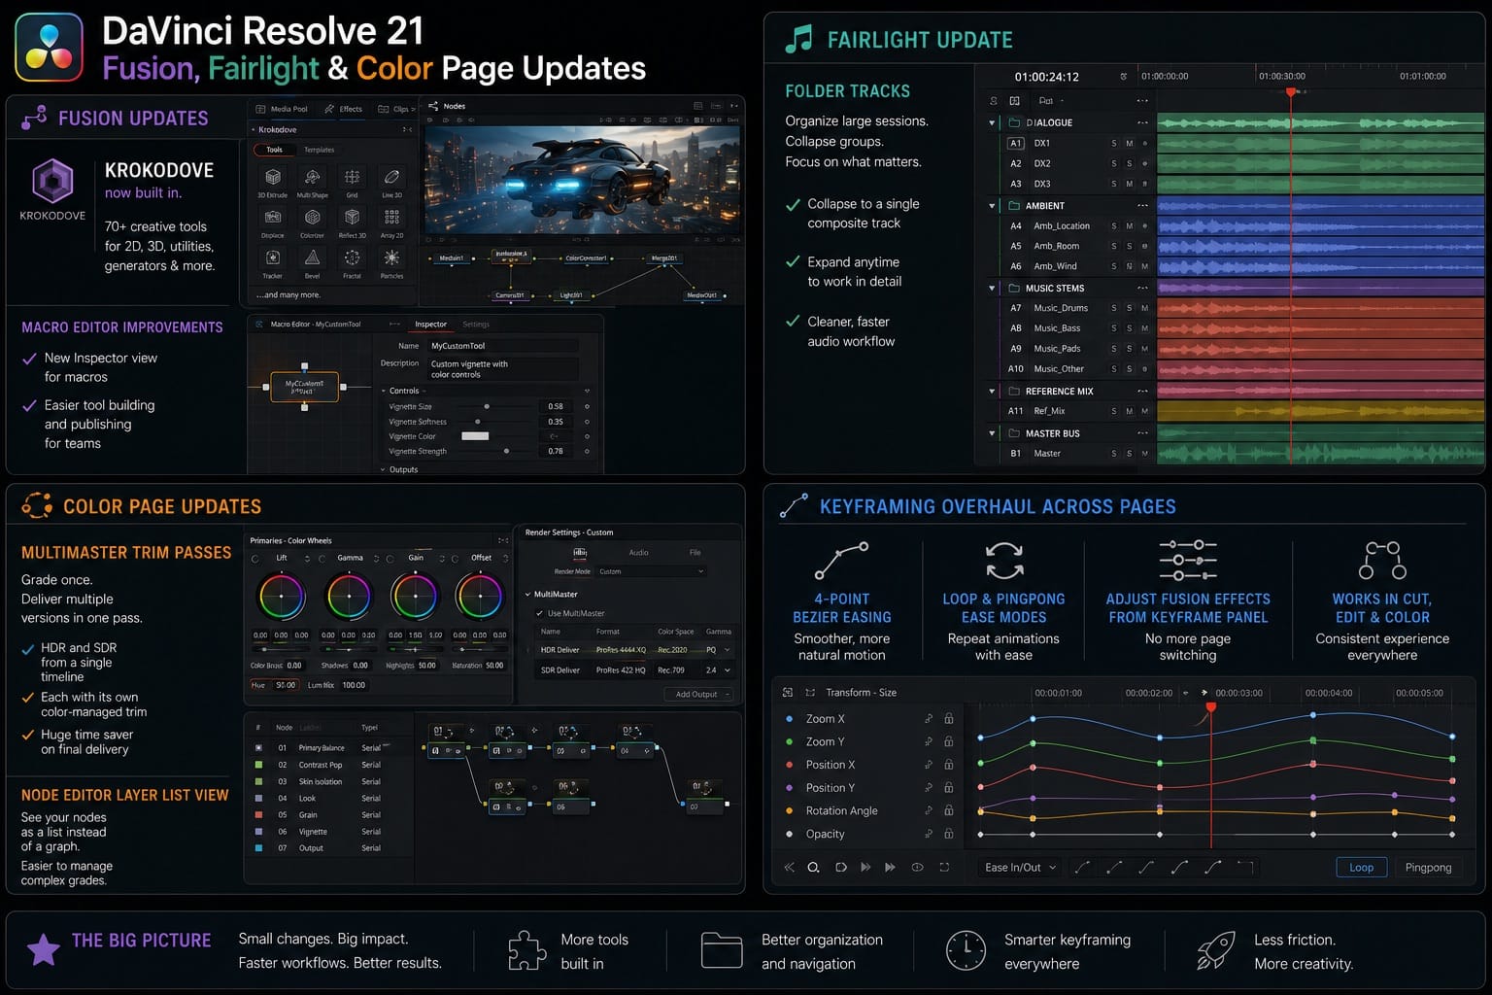This screenshot has height=995, width=1492.
Task: Select the Array 2D tool icon
Action: (391, 217)
